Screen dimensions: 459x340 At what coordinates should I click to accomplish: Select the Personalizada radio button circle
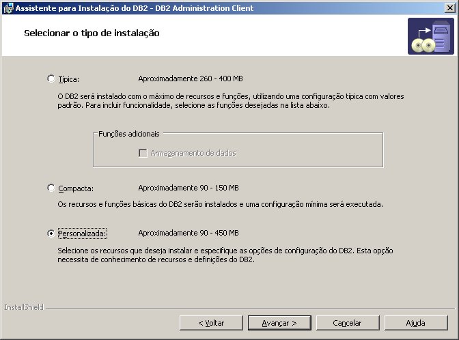coord(51,233)
